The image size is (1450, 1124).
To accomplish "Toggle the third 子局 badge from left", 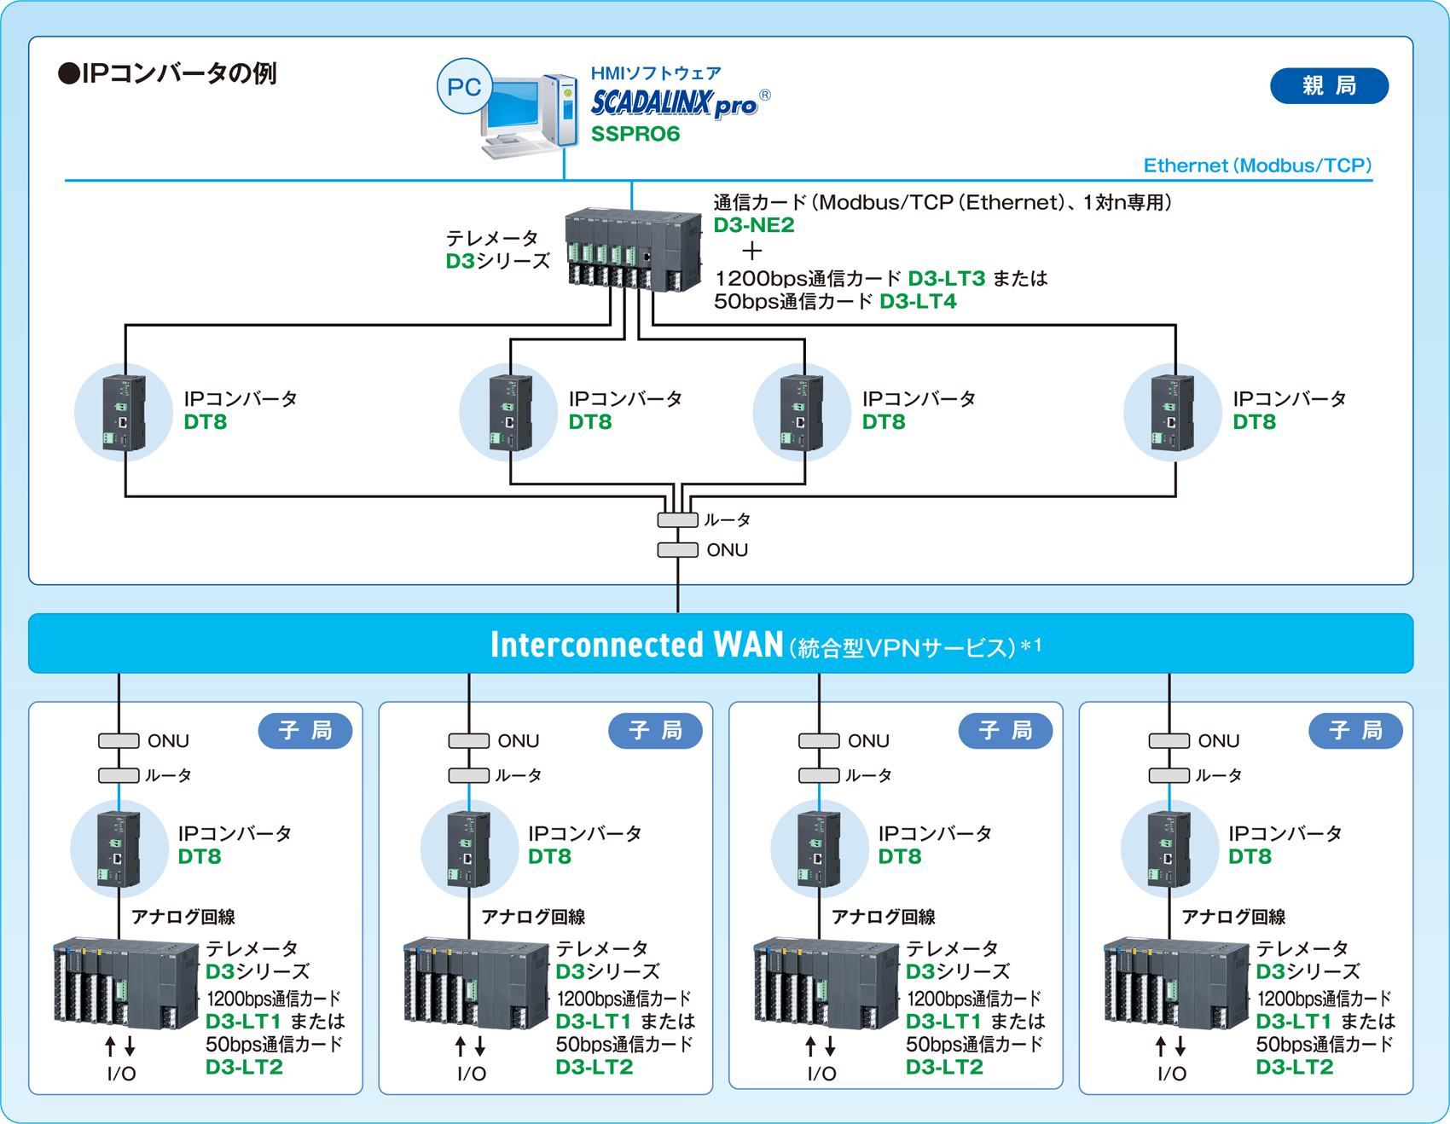I will tap(1006, 730).
